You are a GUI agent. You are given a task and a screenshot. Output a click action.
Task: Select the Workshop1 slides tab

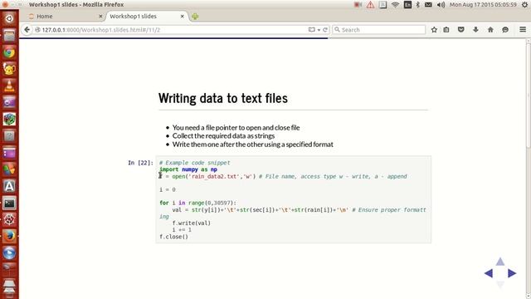point(146,17)
